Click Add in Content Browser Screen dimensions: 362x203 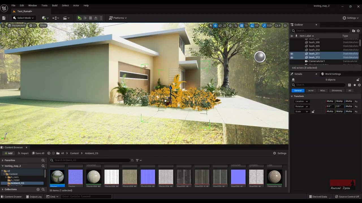(8, 153)
